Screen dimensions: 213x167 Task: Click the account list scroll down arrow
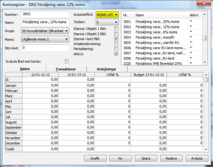(205, 62)
